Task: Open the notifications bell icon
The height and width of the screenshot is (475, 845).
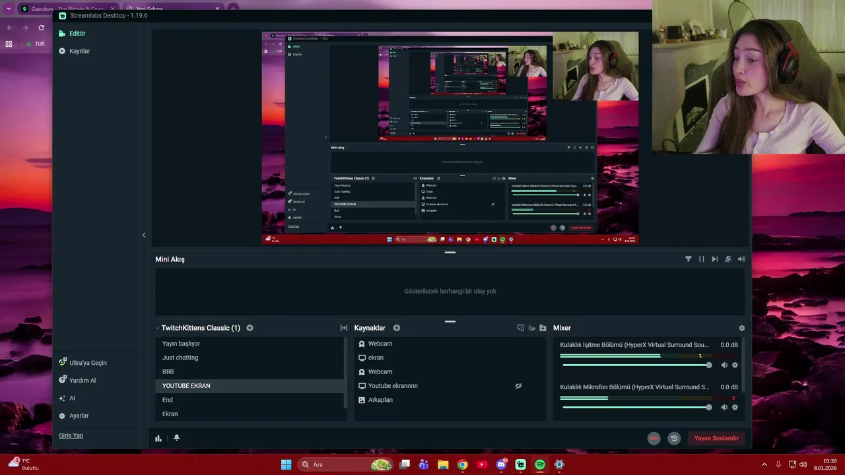Action: 176,438
